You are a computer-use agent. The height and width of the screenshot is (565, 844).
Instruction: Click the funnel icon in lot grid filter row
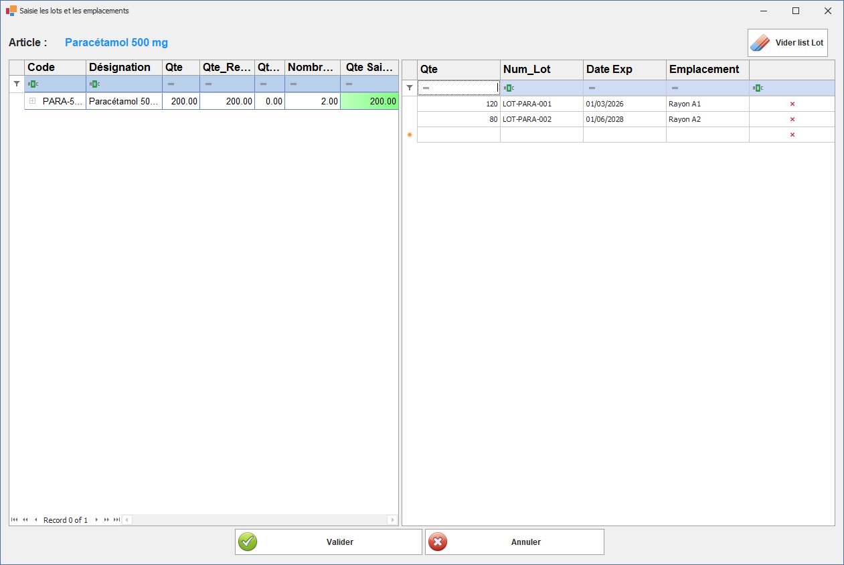[410, 88]
